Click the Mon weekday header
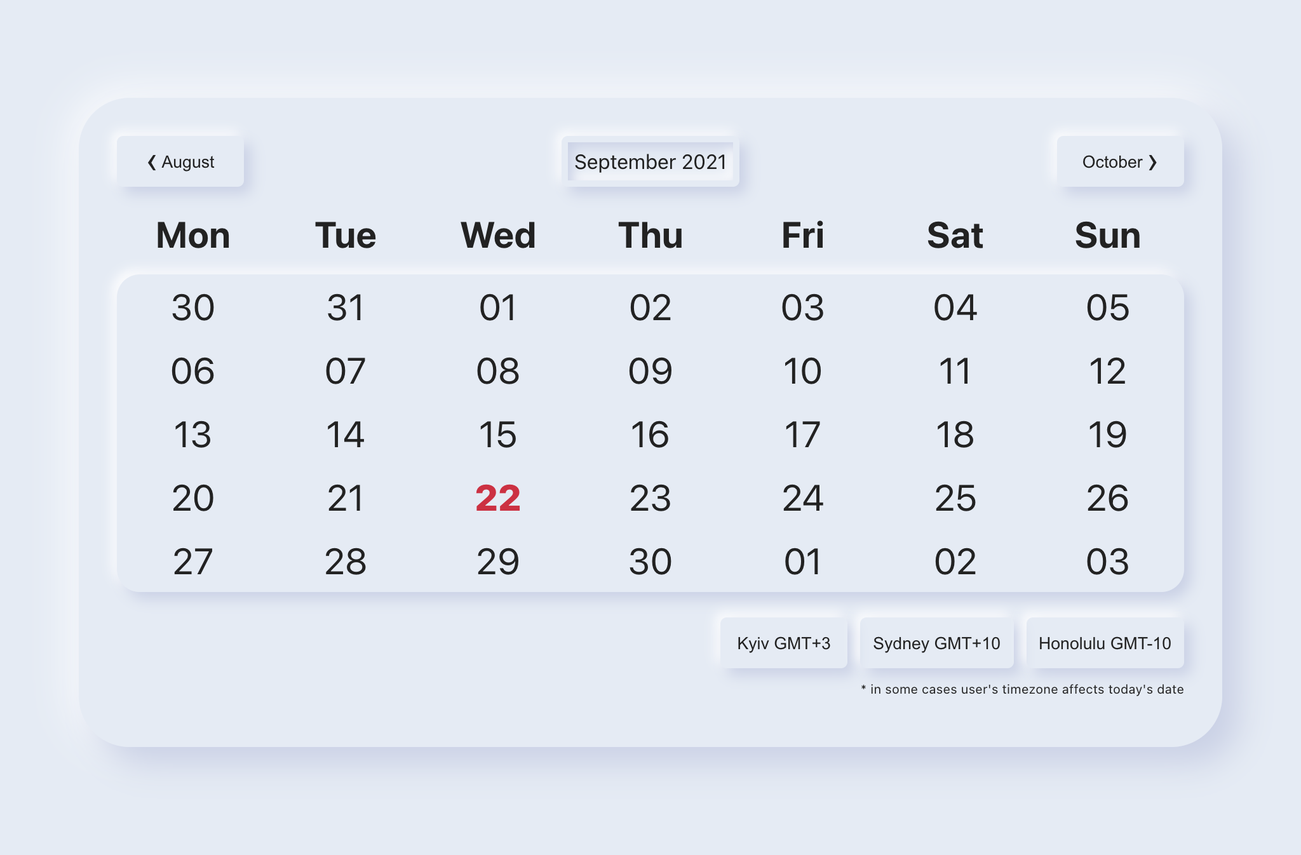Image resolution: width=1301 pixels, height=855 pixels. click(193, 236)
